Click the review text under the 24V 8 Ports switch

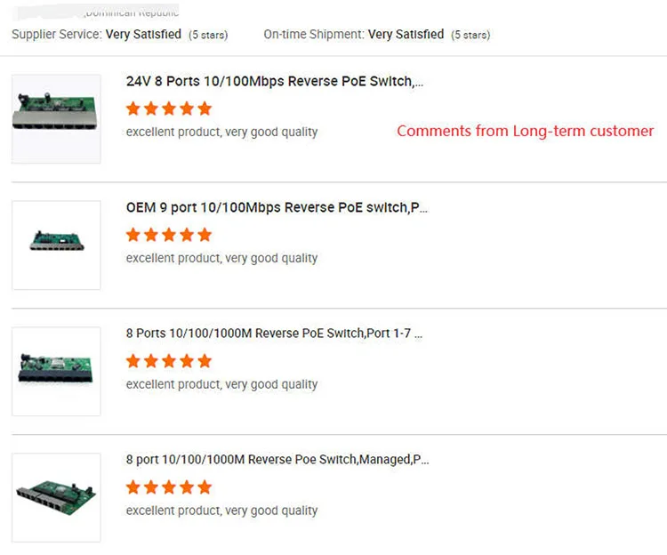[221, 132]
